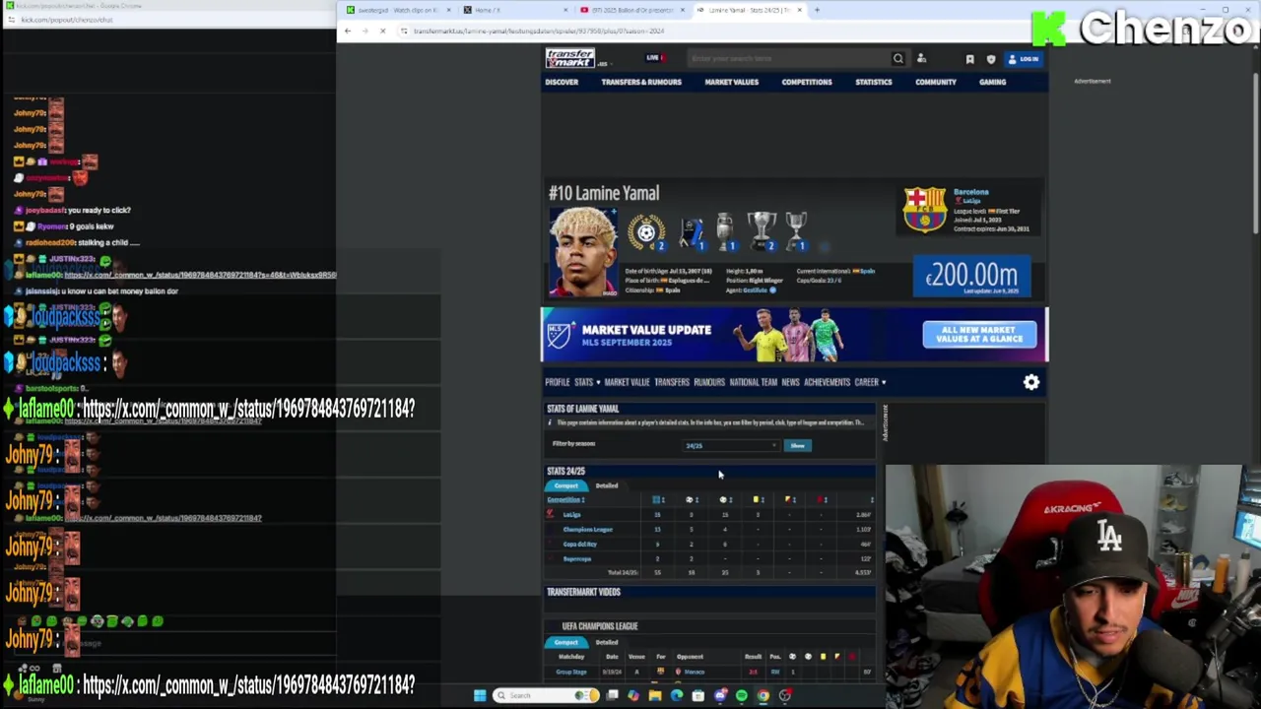Screen dimensions: 1261x709
Task: Open MARKET VALUES menu
Action: [x=731, y=82]
